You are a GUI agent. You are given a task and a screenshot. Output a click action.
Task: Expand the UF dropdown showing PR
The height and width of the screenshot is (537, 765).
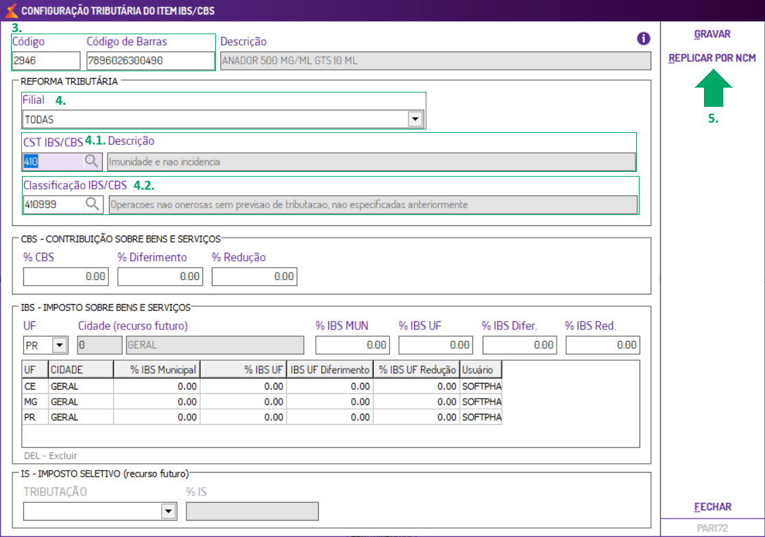click(59, 345)
